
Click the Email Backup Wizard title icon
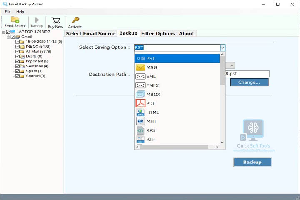click(x=5, y=4)
